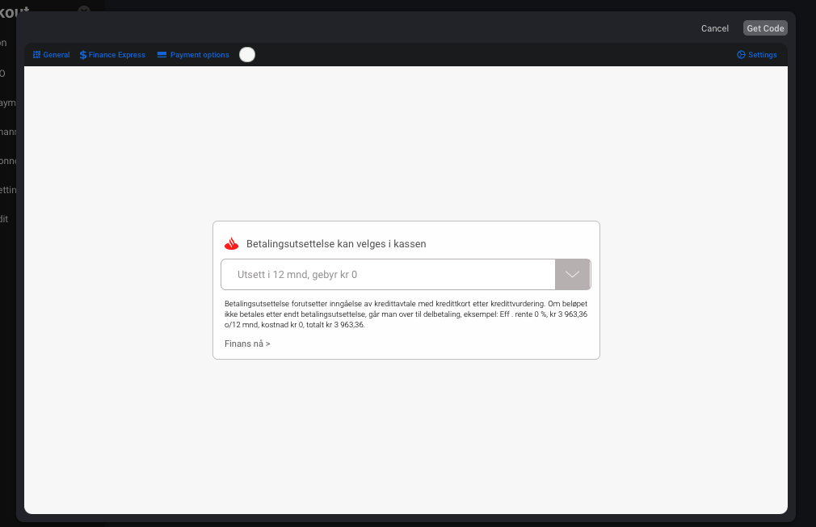Click the Cancel button

point(714,28)
